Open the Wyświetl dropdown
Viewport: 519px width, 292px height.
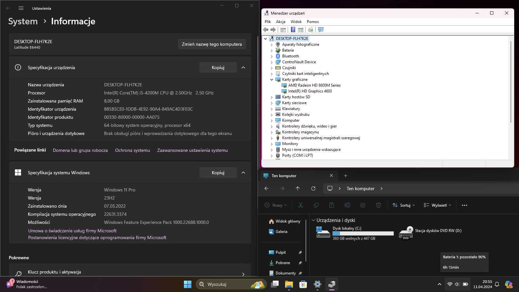pyautogui.click(x=437, y=205)
